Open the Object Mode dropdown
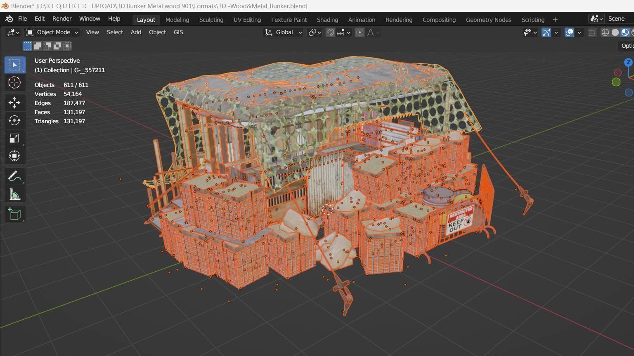Viewport: 634px width, 356px height. pyautogui.click(x=52, y=32)
